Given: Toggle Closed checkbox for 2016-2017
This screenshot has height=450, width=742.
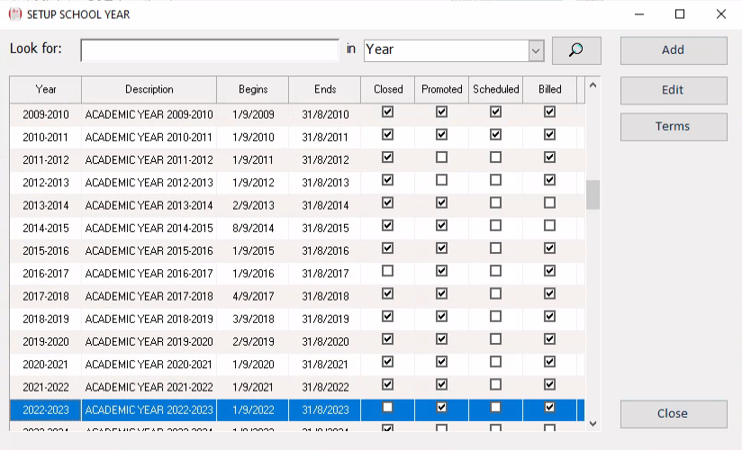Looking at the screenshot, I should coord(387,271).
